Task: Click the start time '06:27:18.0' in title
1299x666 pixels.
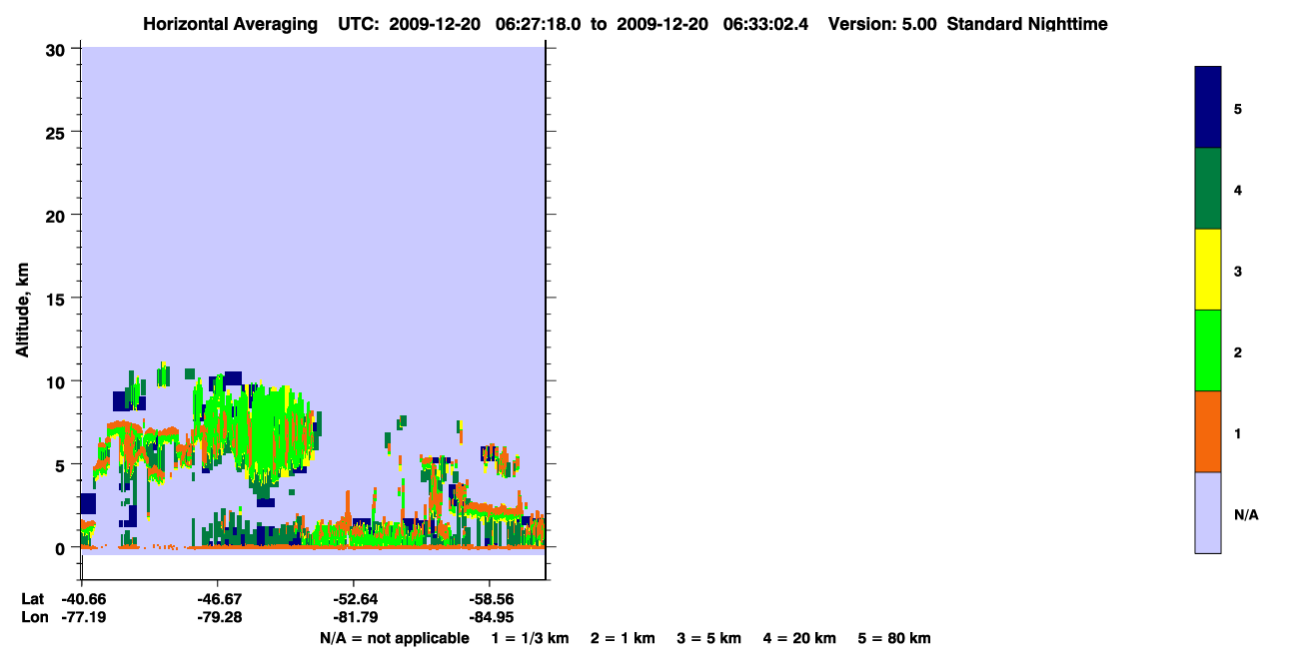Action: coord(538,24)
